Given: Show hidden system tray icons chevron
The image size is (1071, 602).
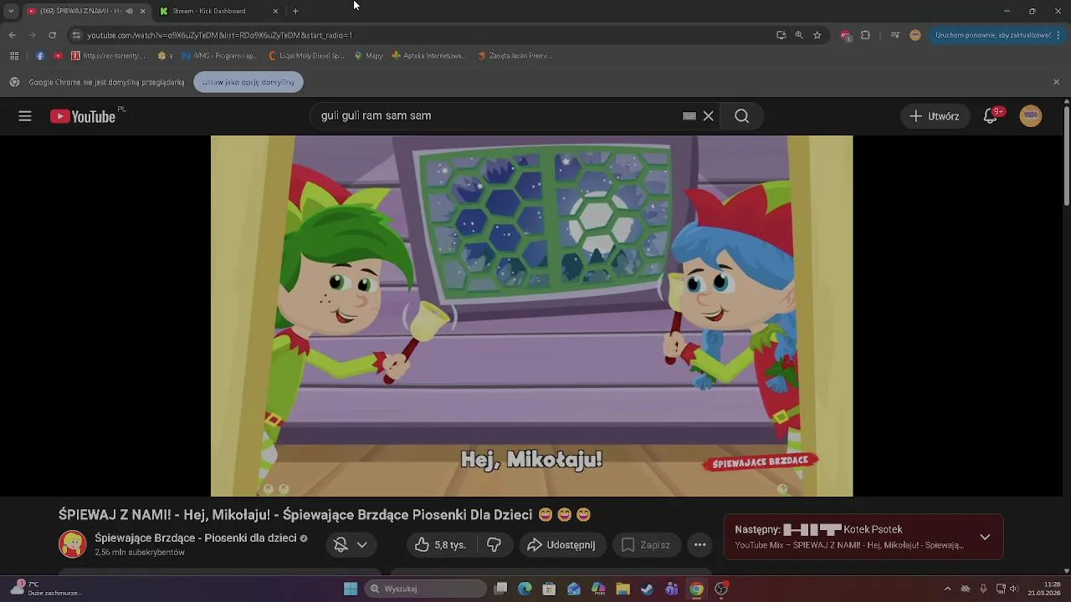Looking at the screenshot, I should [x=947, y=589].
